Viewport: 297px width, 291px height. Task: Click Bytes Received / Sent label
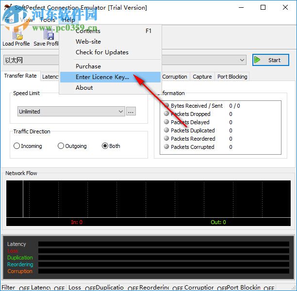click(197, 106)
